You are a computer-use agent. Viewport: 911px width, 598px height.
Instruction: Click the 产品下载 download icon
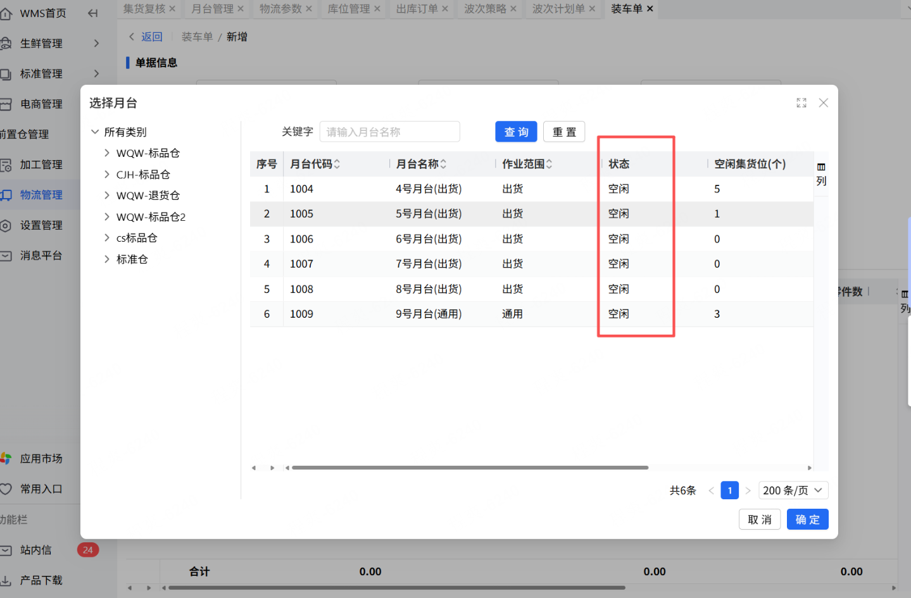point(6,580)
